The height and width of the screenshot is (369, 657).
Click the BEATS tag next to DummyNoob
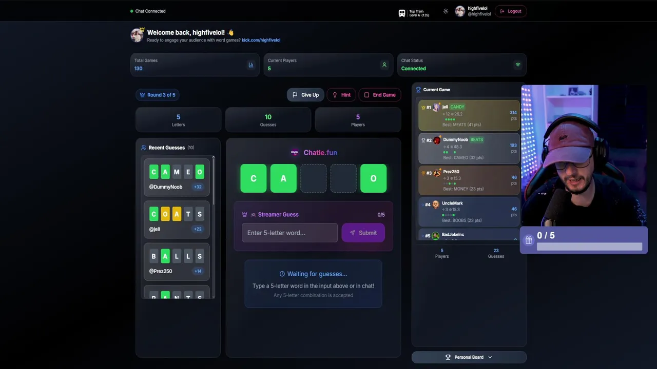tap(477, 139)
